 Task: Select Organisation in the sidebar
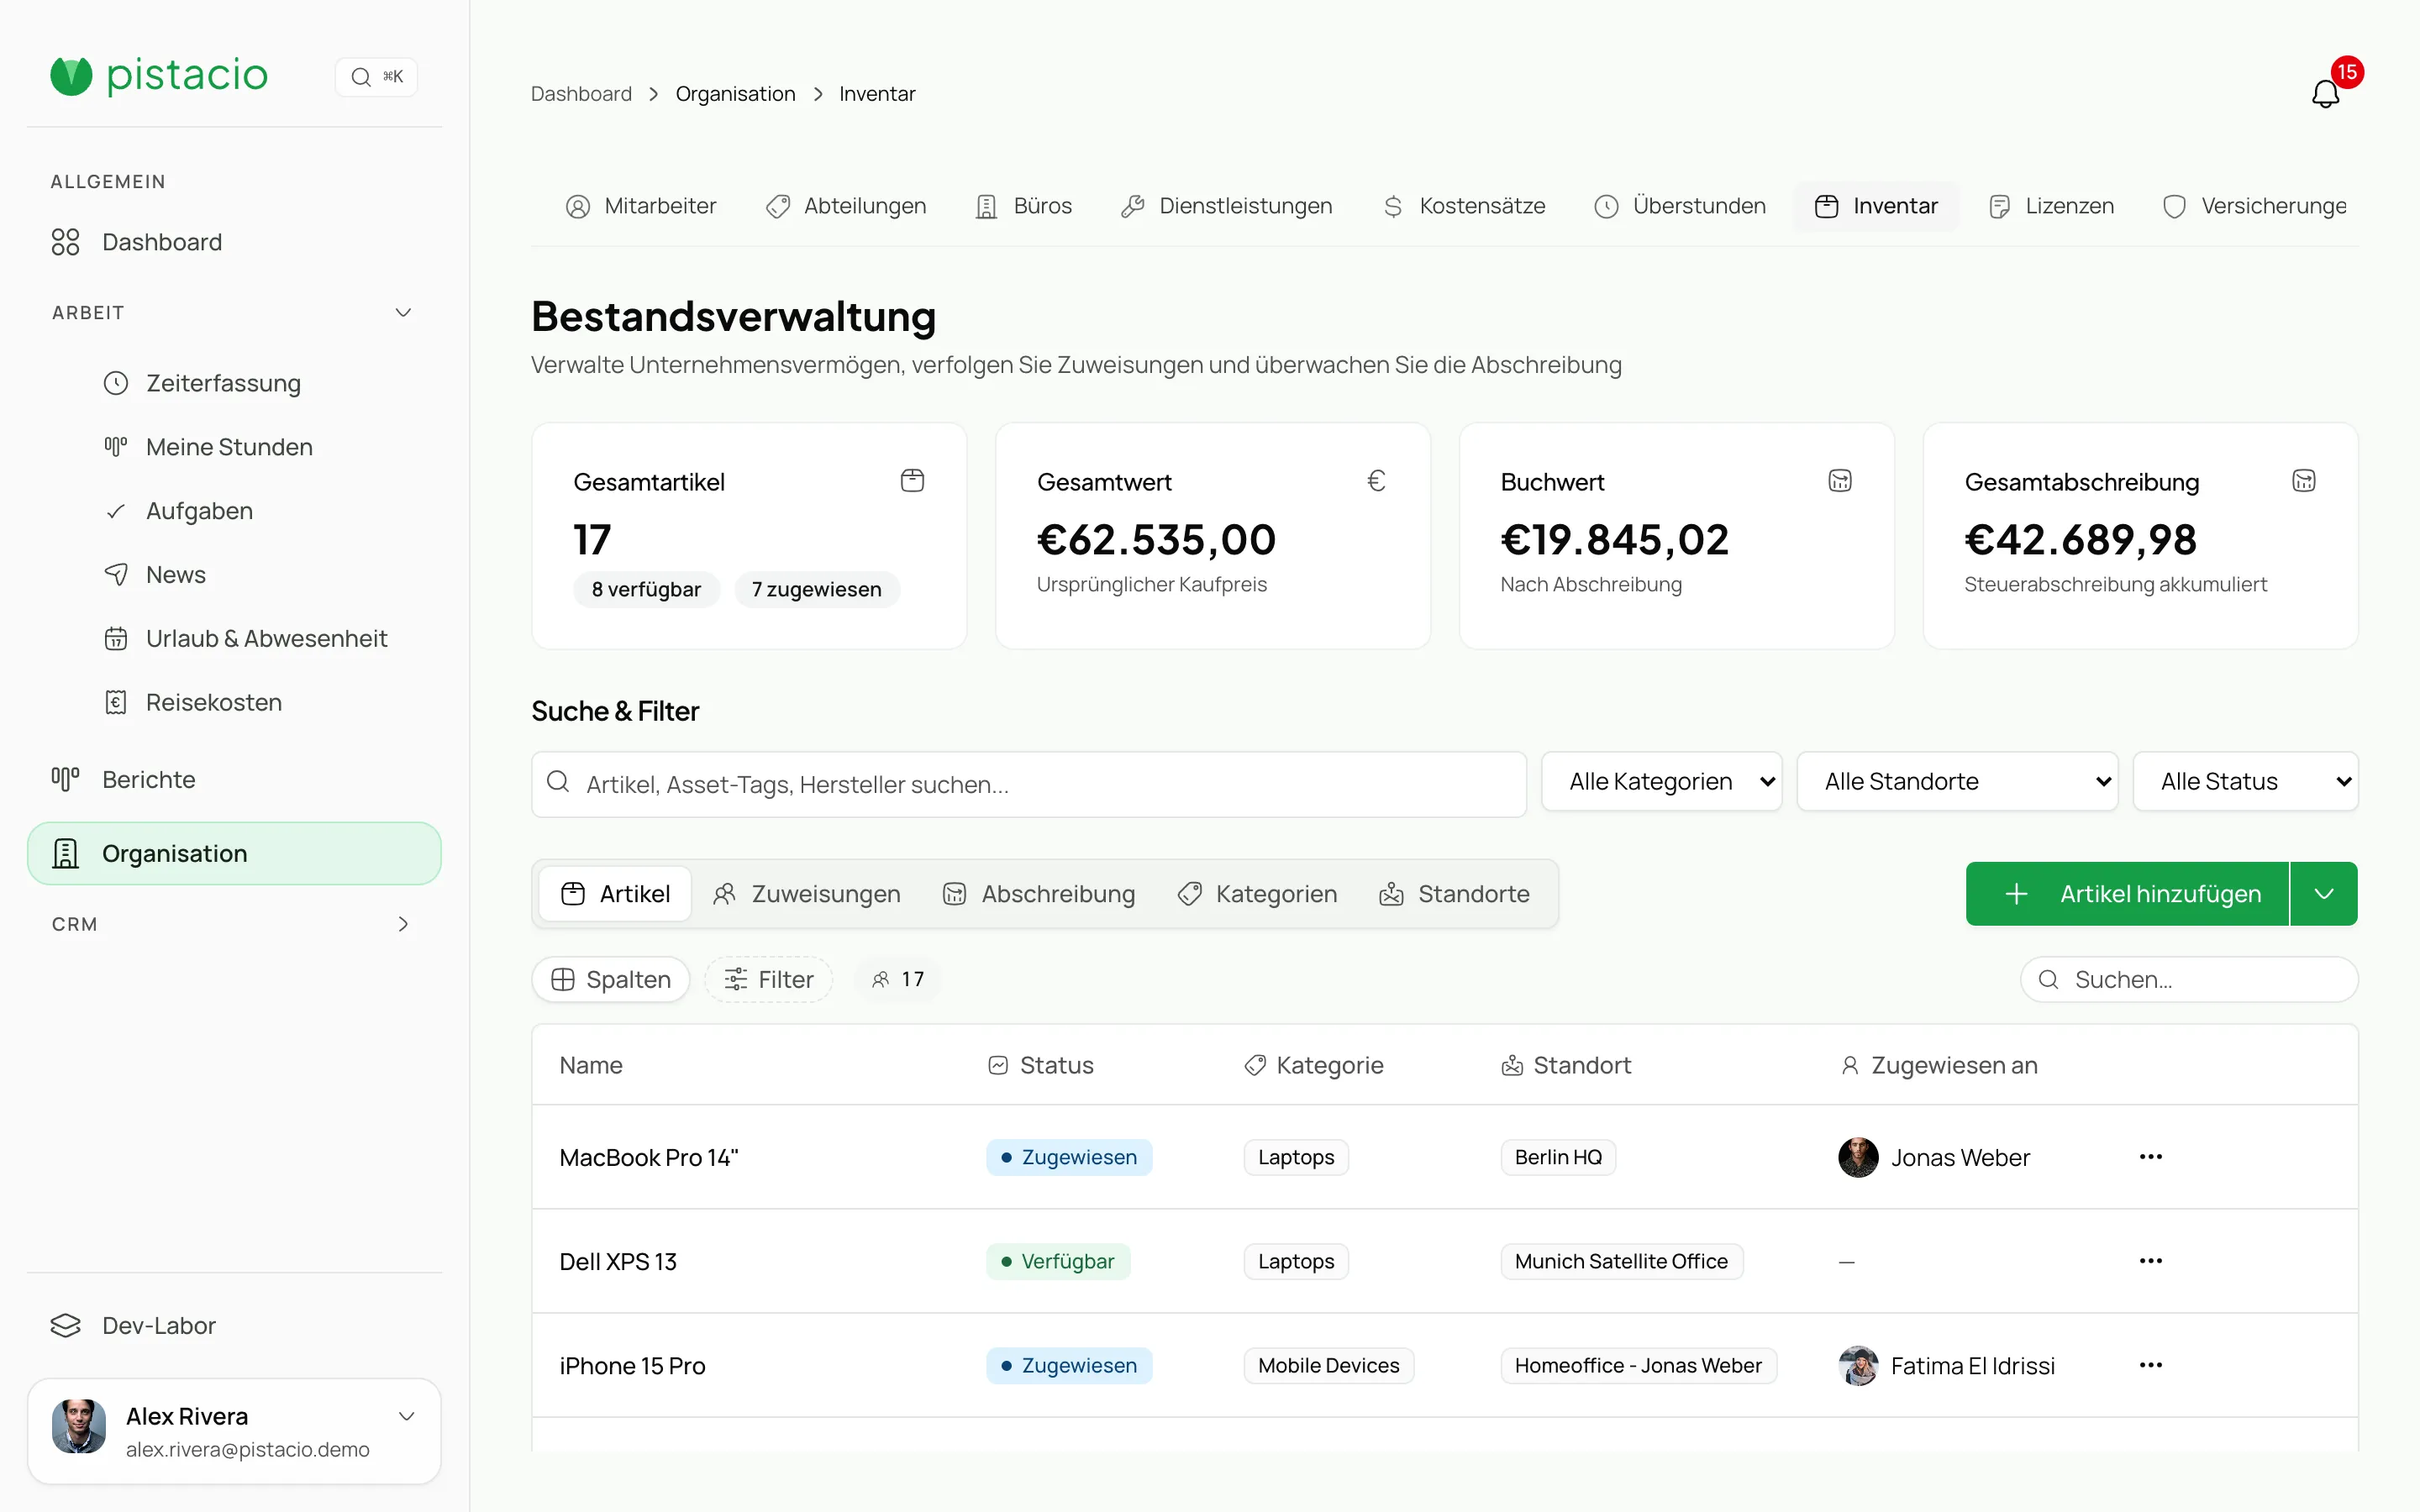[234, 854]
